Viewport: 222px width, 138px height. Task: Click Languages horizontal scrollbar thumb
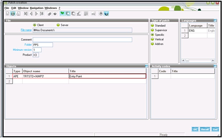[187, 60]
